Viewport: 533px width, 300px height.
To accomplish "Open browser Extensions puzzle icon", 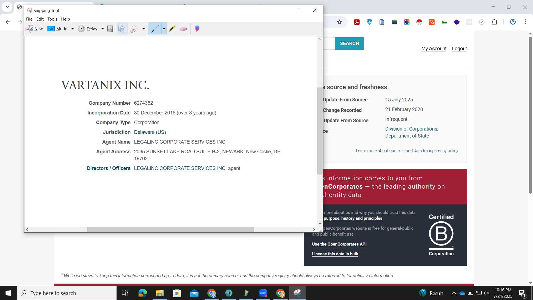I will [494, 22].
